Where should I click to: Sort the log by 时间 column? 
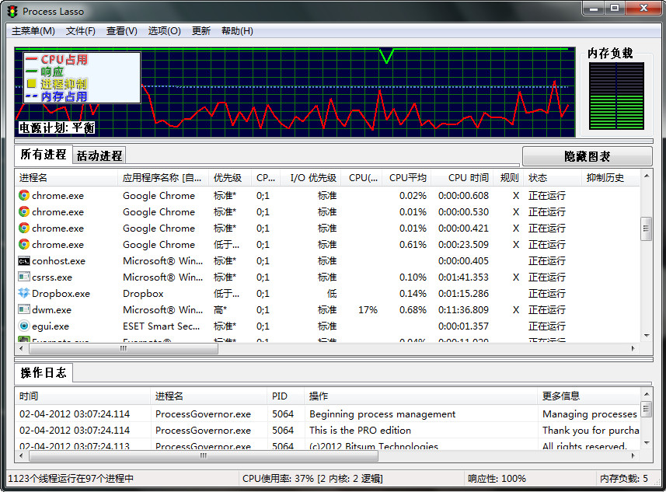(x=83, y=396)
